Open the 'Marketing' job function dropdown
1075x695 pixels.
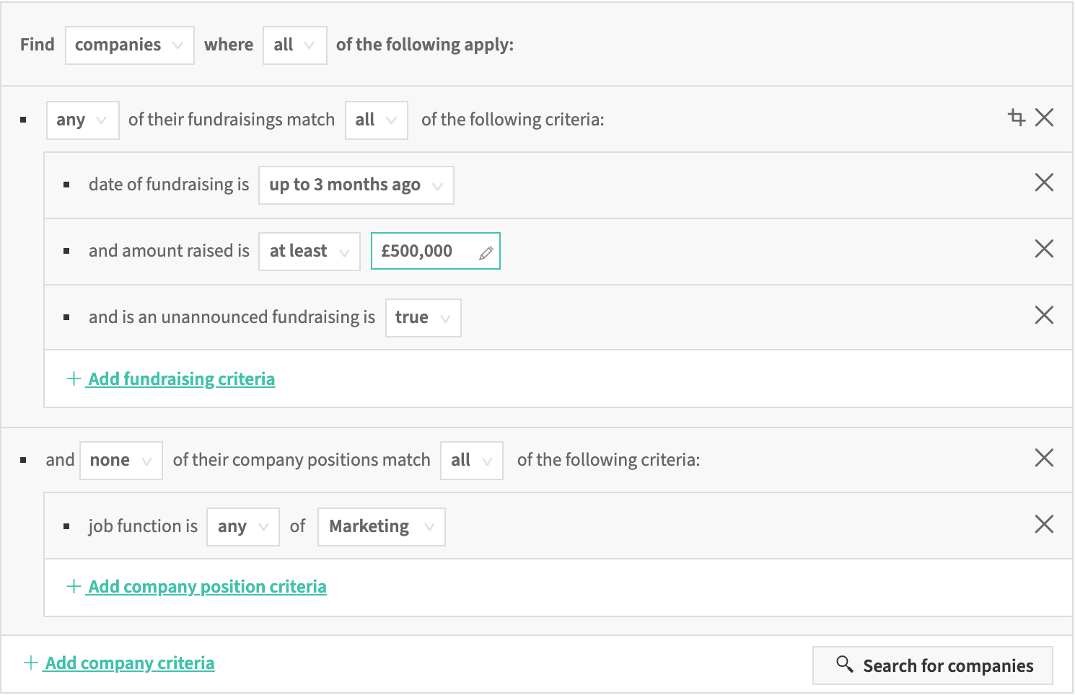(x=382, y=527)
